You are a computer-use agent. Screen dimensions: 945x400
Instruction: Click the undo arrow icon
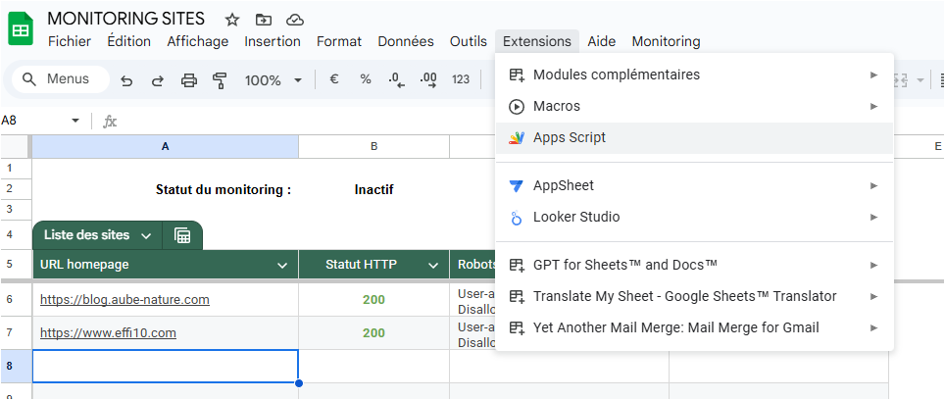click(126, 80)
